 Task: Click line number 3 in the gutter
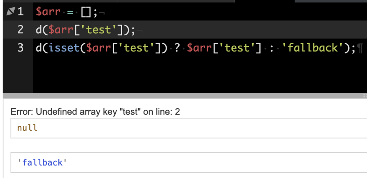(x=20, y=48)
